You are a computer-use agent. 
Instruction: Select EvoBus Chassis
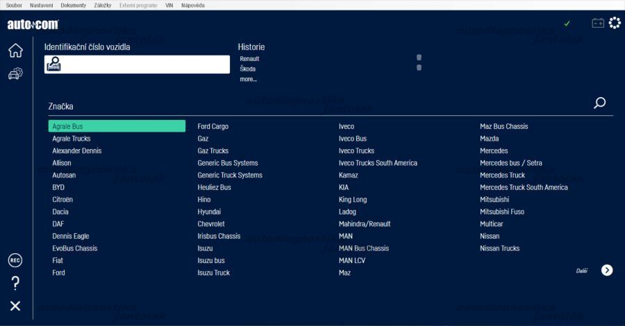[x=75, y=248]
